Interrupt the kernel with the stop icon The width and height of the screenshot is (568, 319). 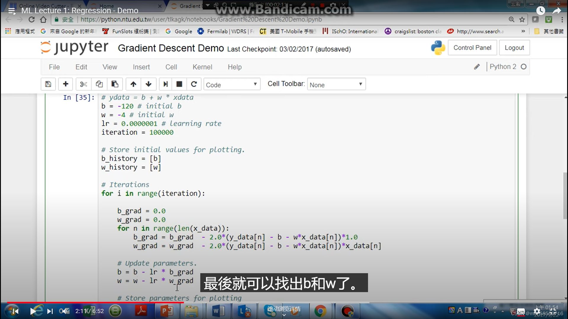click(x=179, y=84)
